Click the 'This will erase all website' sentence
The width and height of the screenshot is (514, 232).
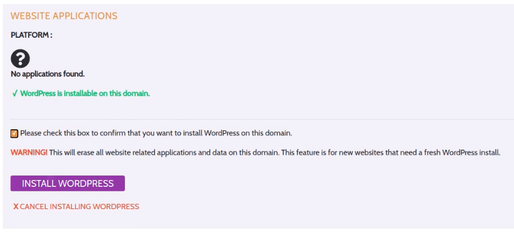tap(163, 153)
